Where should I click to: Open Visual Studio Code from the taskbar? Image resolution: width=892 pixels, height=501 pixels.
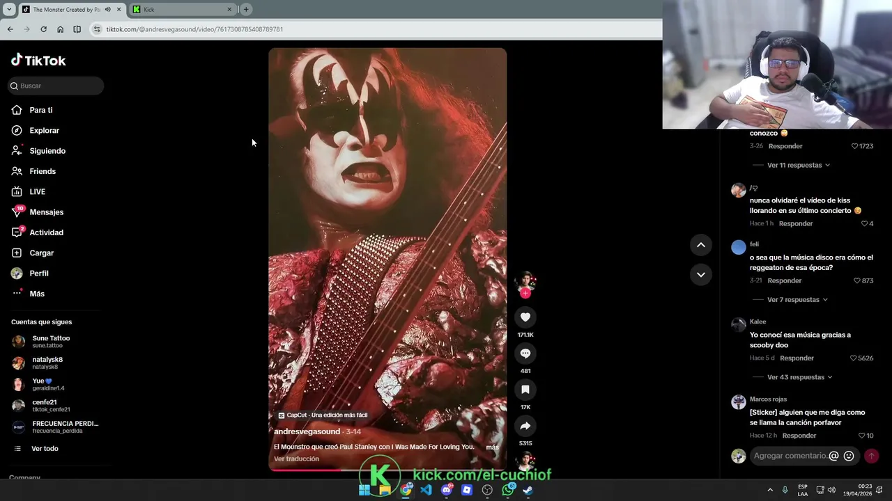426,490
